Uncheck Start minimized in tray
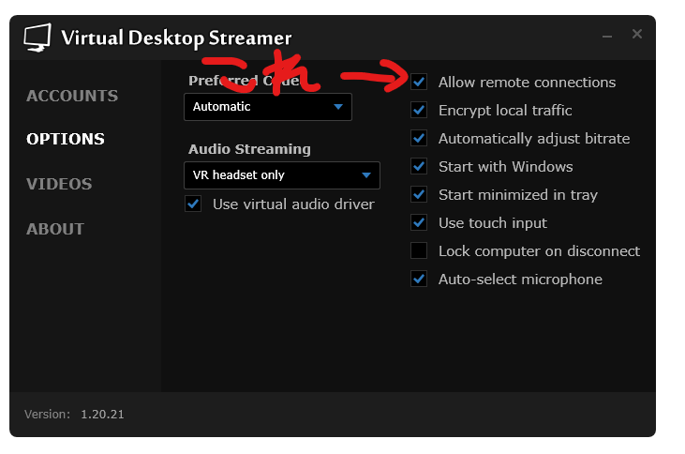 [419, 194]
